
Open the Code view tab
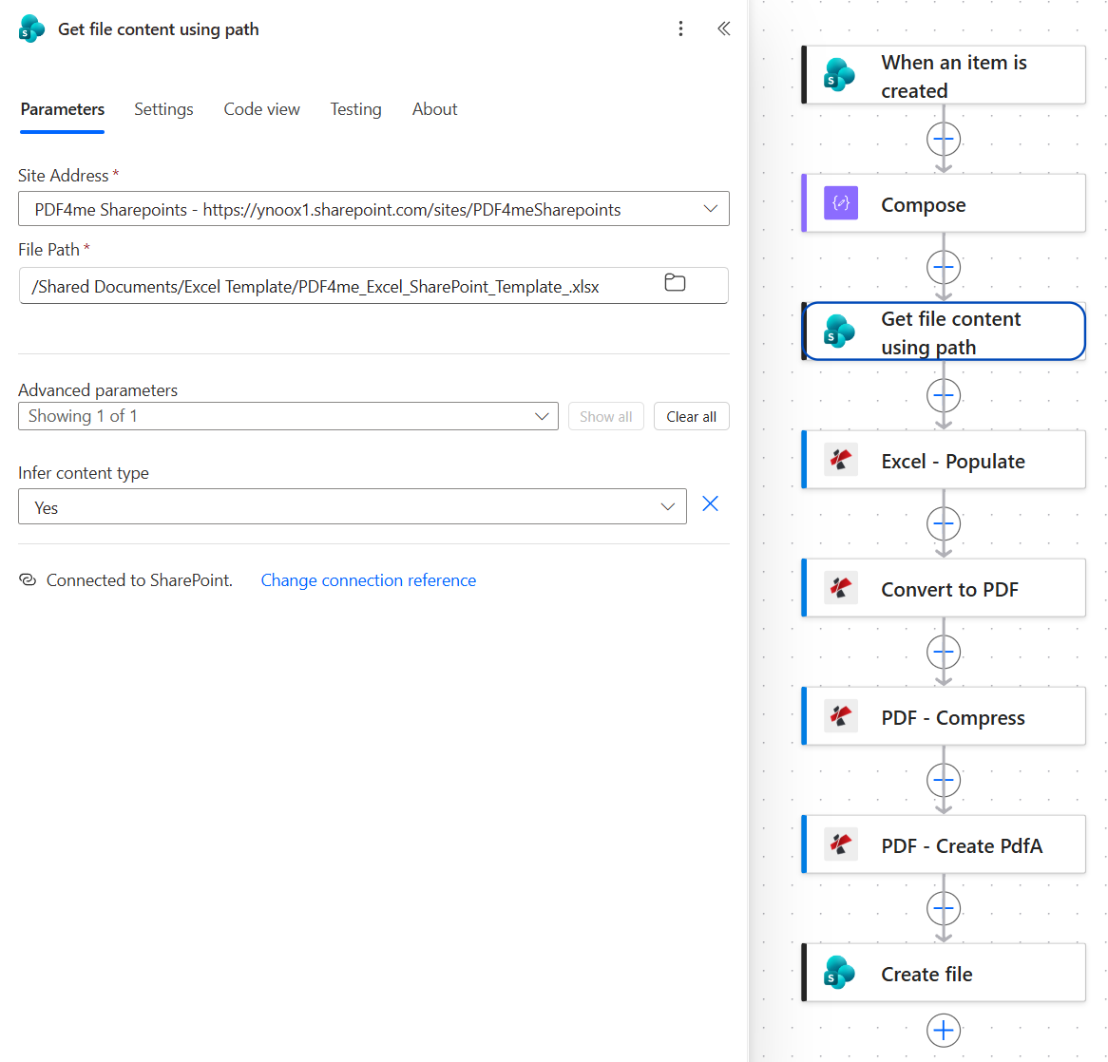tap(261, 109)
